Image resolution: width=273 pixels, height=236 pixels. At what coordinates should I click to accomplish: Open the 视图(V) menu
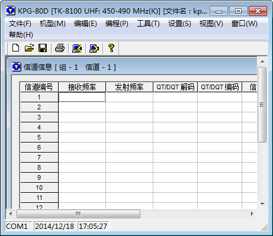[x=211, y=24]
